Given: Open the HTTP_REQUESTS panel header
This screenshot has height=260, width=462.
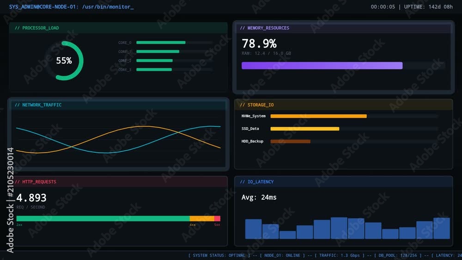Looking at the screenshot, I should 118,182.
